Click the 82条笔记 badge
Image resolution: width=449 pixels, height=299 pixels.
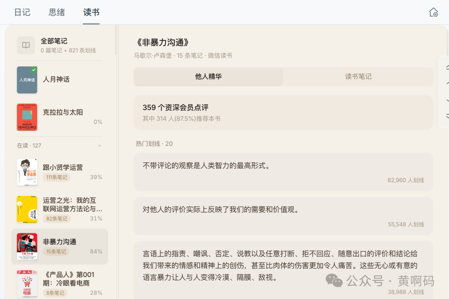click(57, 218)
